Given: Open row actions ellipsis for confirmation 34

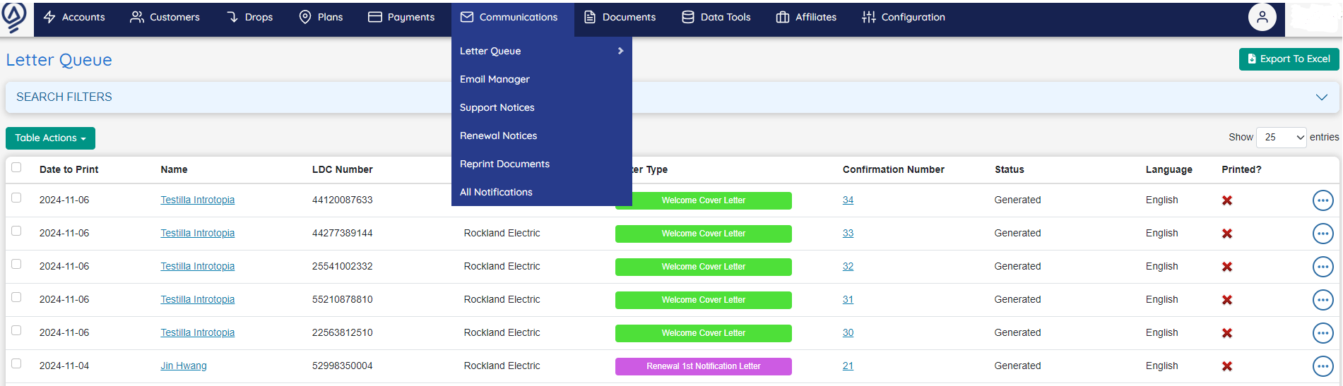Looking at the screenshot, I should [x=1323, y=200].
